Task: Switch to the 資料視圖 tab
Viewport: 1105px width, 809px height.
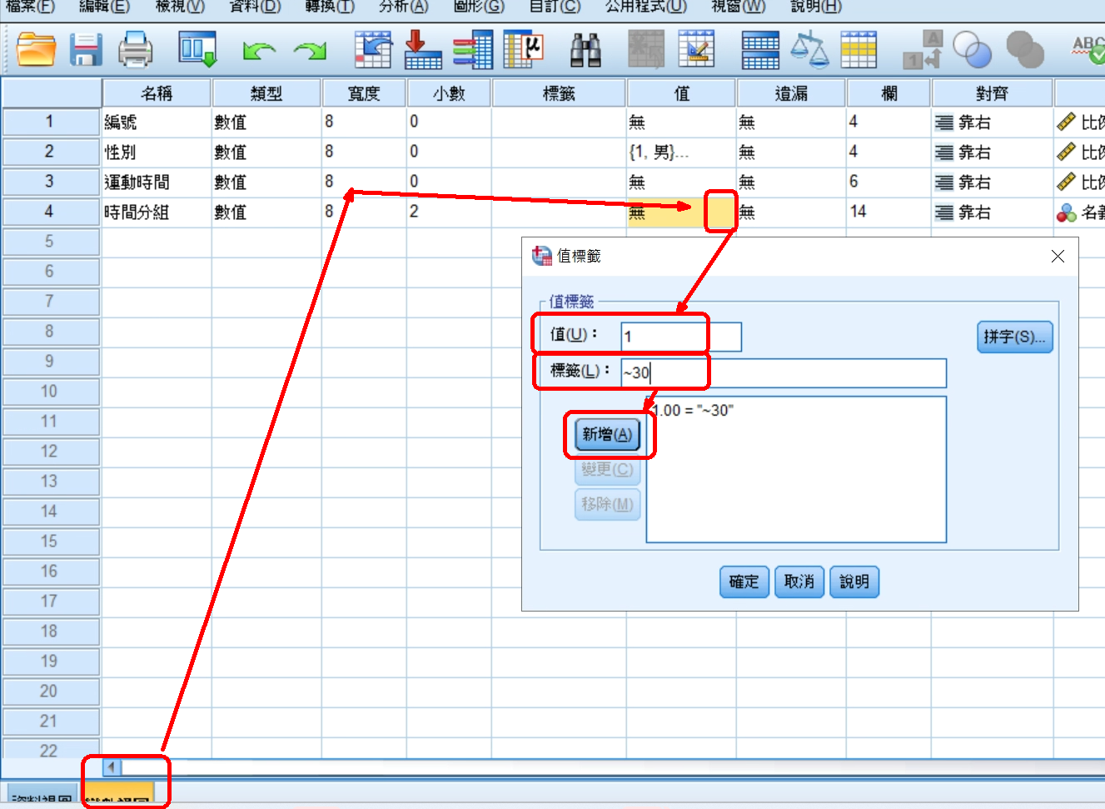Action: 42,801
